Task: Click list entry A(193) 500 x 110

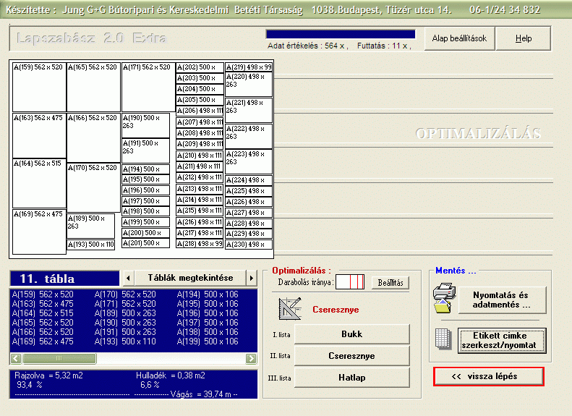Action: [125, 341]
